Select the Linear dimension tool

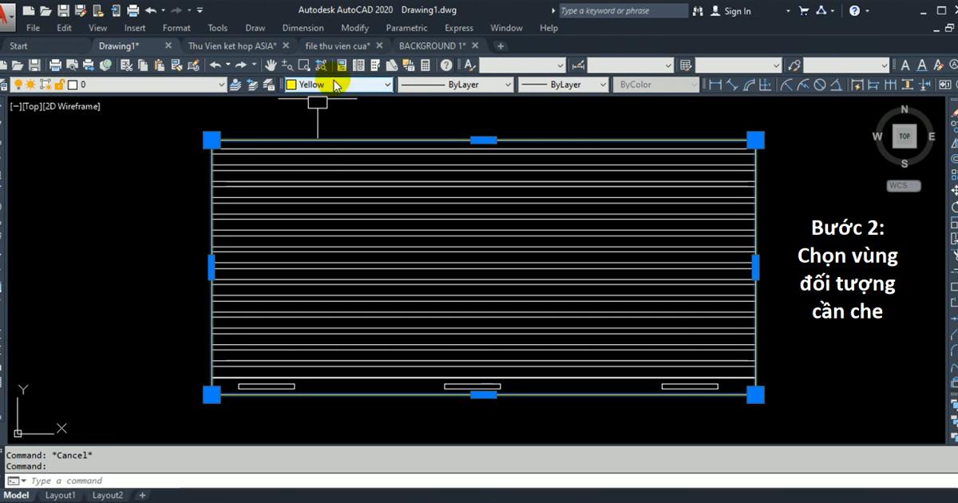click(x=715, y=85)
